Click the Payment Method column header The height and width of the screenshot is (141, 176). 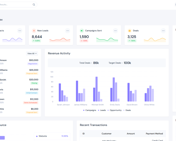[154, 134]
